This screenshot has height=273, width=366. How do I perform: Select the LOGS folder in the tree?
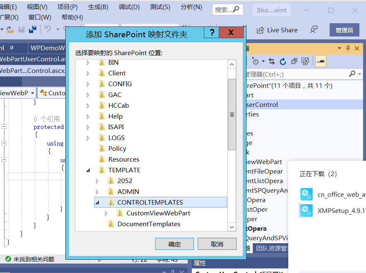point(117,138)
